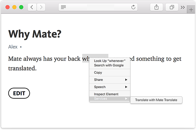
Task: Go back with the Safari back arrow
Action: (32, 7)
